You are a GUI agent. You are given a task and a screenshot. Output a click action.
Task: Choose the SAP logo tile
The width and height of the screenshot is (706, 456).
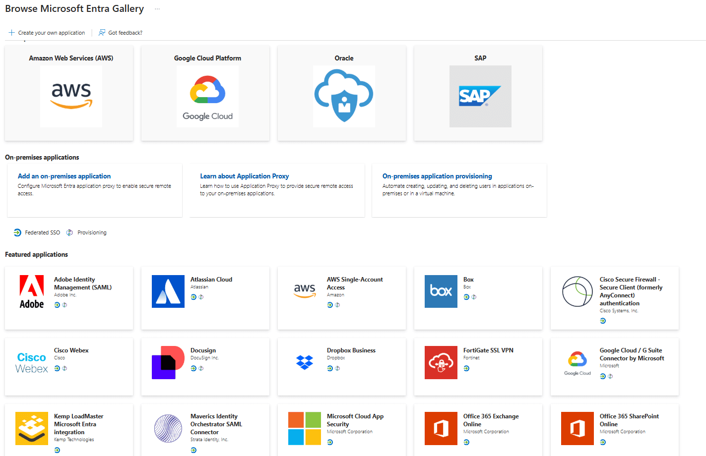pyautogui.click(x=480, y=96)
